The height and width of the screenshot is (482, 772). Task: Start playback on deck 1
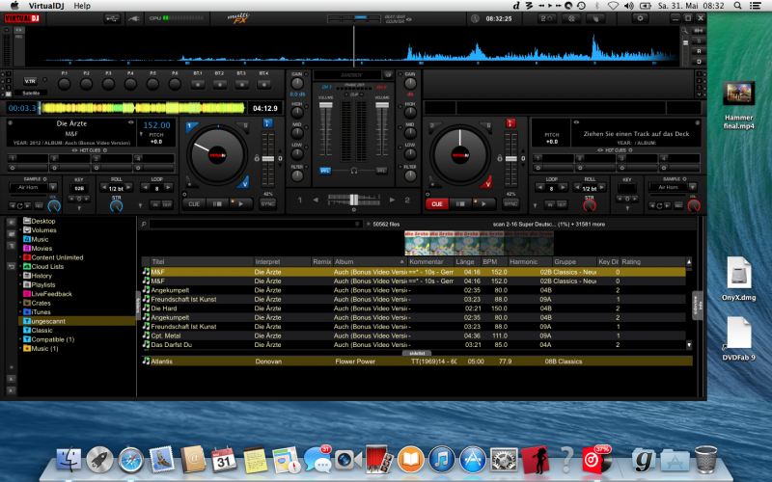click(240, 203)
